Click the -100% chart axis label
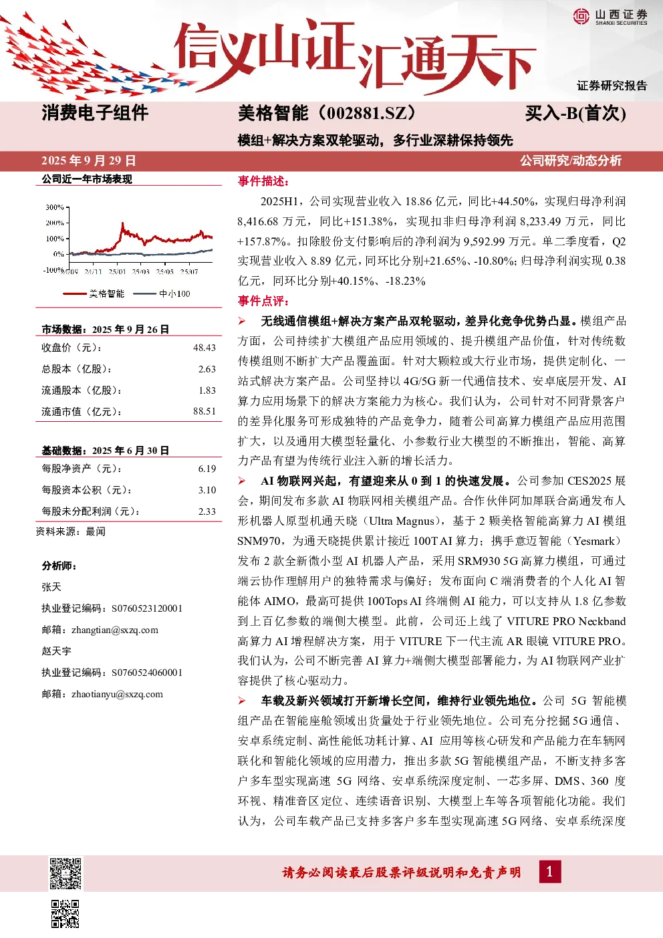Screen dimensions: 663x938 (x=53, y=270)
